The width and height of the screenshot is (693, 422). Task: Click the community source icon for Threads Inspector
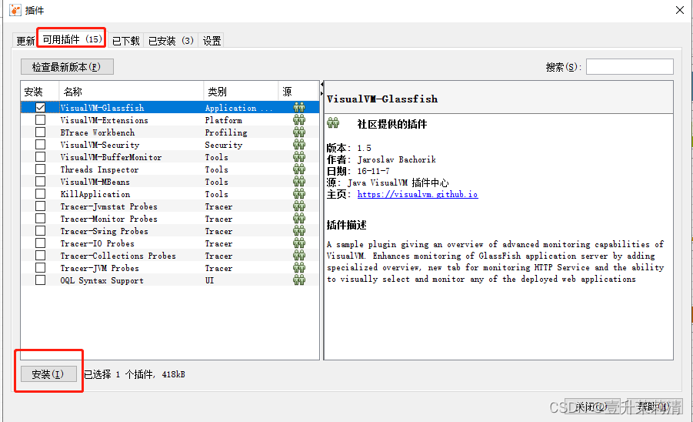[x=299, y=169]
